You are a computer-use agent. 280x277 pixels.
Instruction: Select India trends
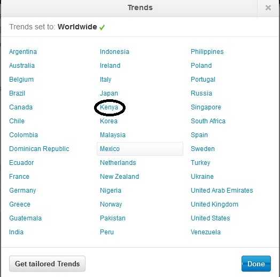coord(16,232)
